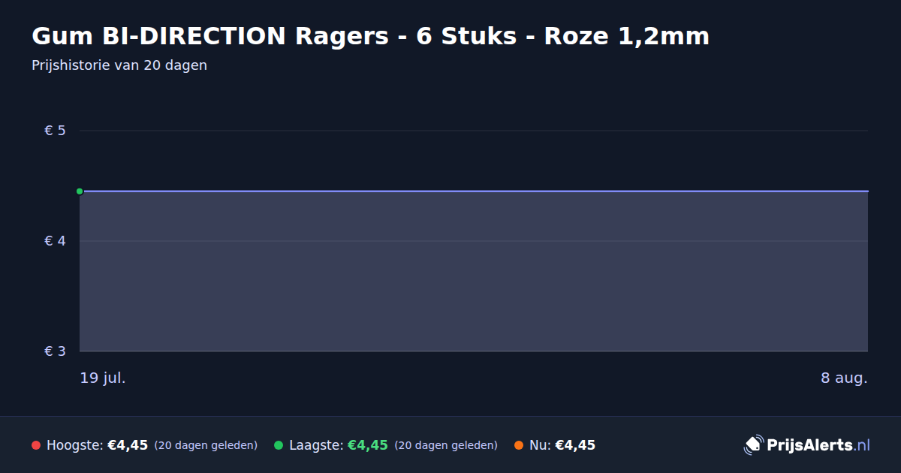Click the € 4 y-axis label

(56, 241)
